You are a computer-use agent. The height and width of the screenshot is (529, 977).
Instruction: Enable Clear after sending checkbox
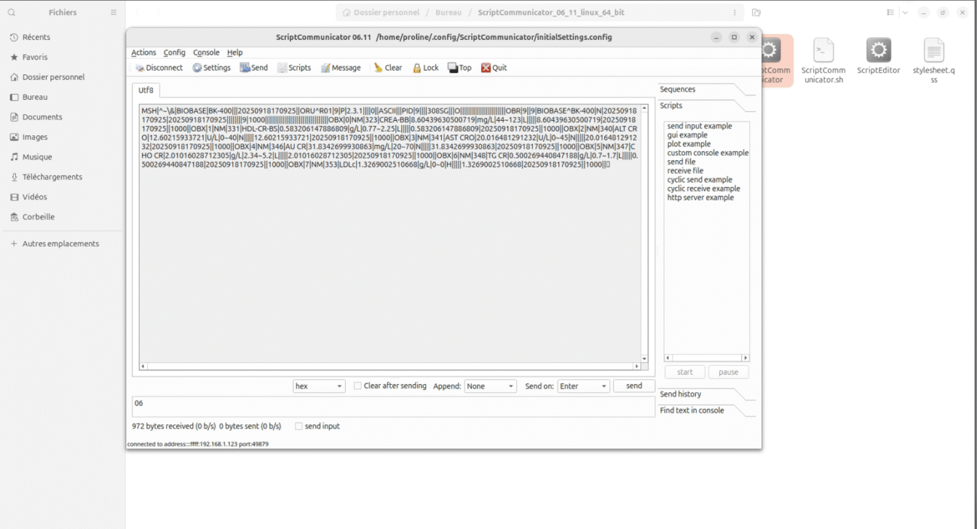[x=358, y=385]
